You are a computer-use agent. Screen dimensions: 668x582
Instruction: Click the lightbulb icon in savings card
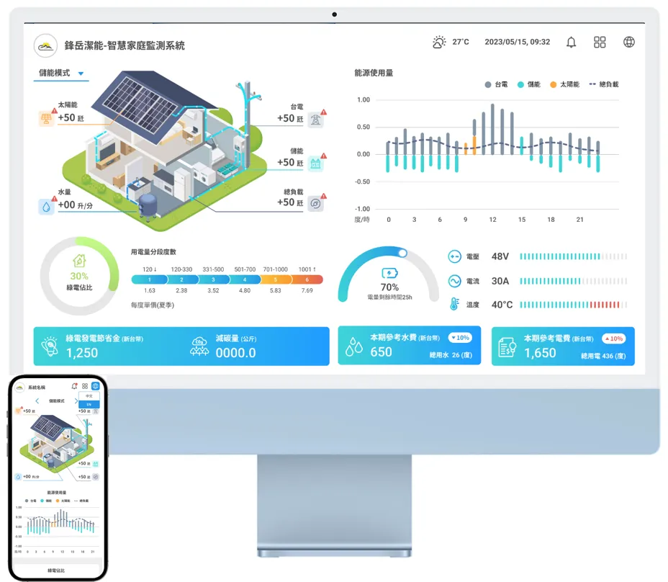click(x=50, y=346)
